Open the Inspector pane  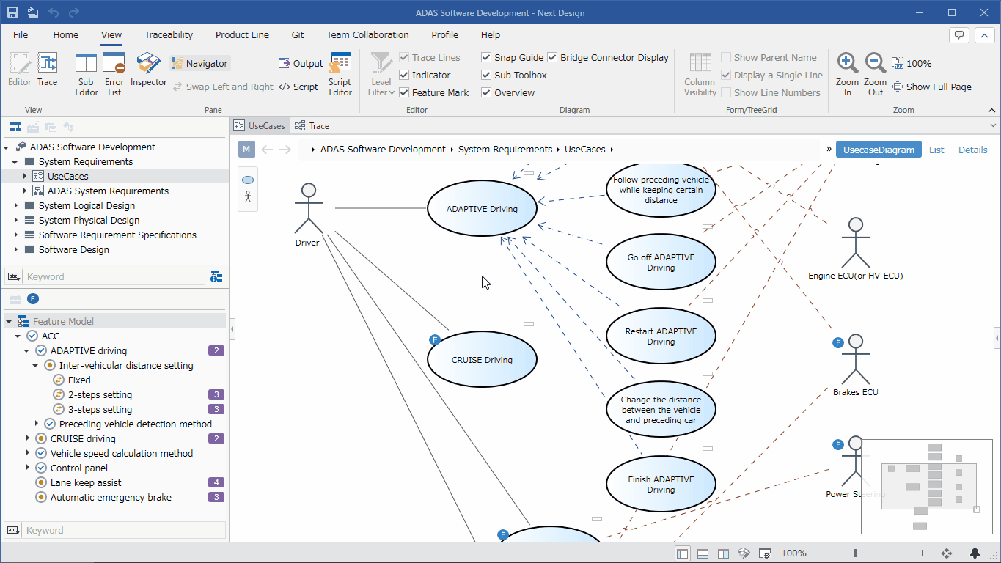[x=149, y=70]
